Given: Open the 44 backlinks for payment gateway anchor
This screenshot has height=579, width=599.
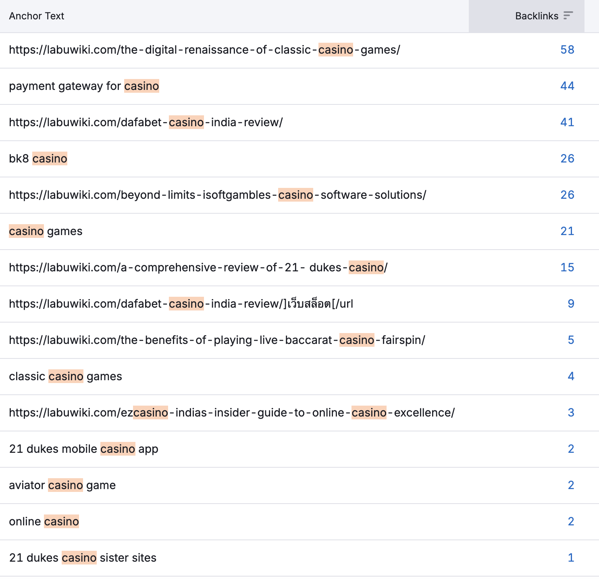Looking at the screenshot, I should tap(568, 86).
